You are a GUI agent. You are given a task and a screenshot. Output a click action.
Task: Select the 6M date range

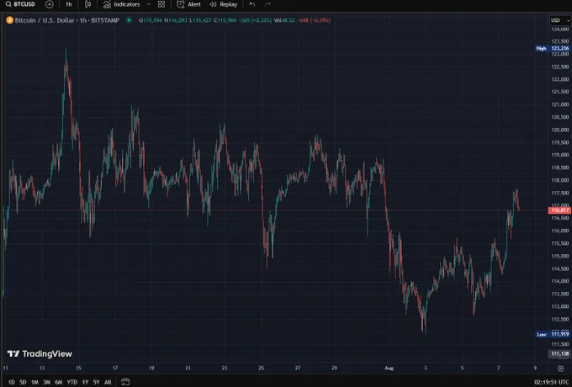coord(58,382)
